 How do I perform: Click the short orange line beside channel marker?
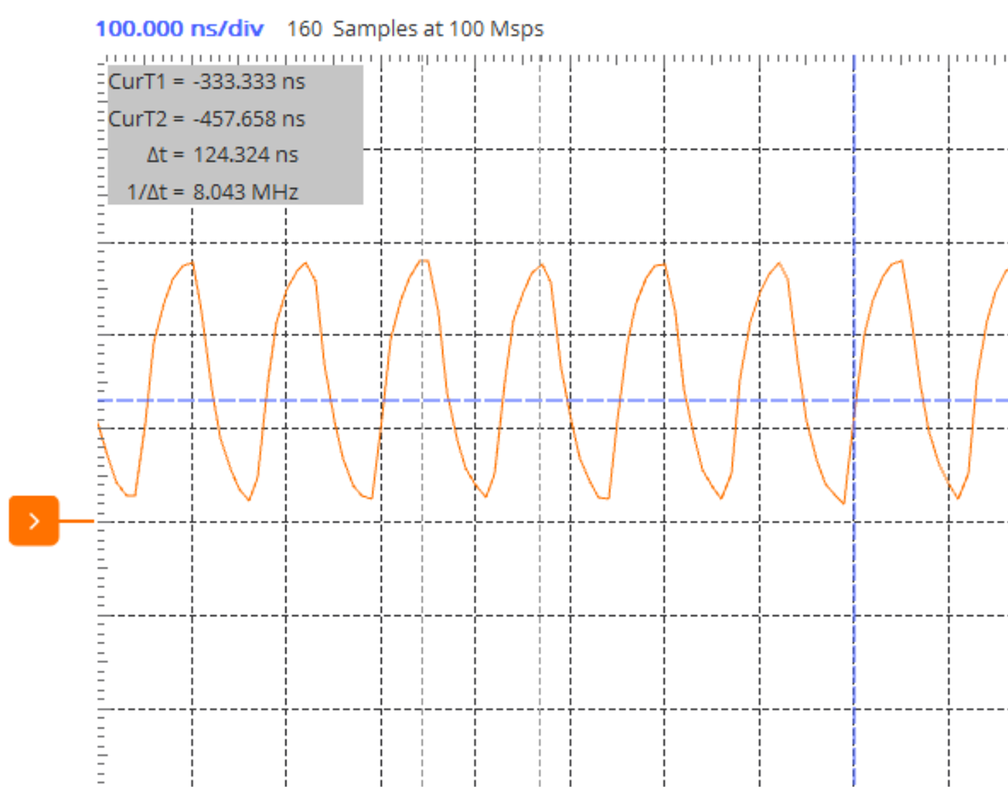76,520
